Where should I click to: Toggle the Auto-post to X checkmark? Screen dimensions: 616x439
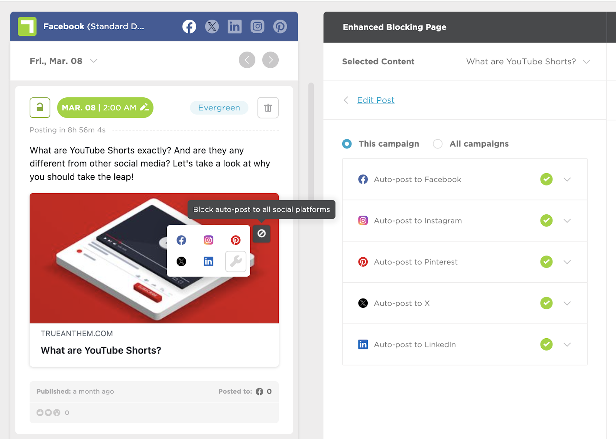546,303
